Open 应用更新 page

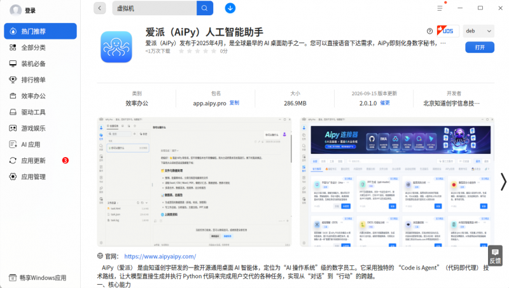tap(40, 161)
